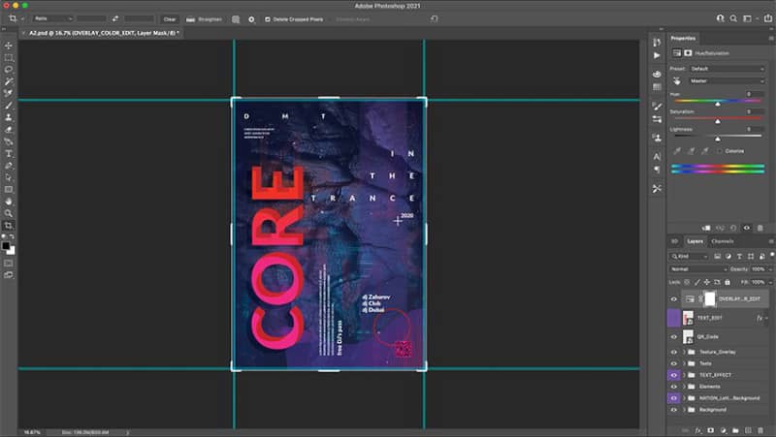Delete layer with trash icon

760,430
